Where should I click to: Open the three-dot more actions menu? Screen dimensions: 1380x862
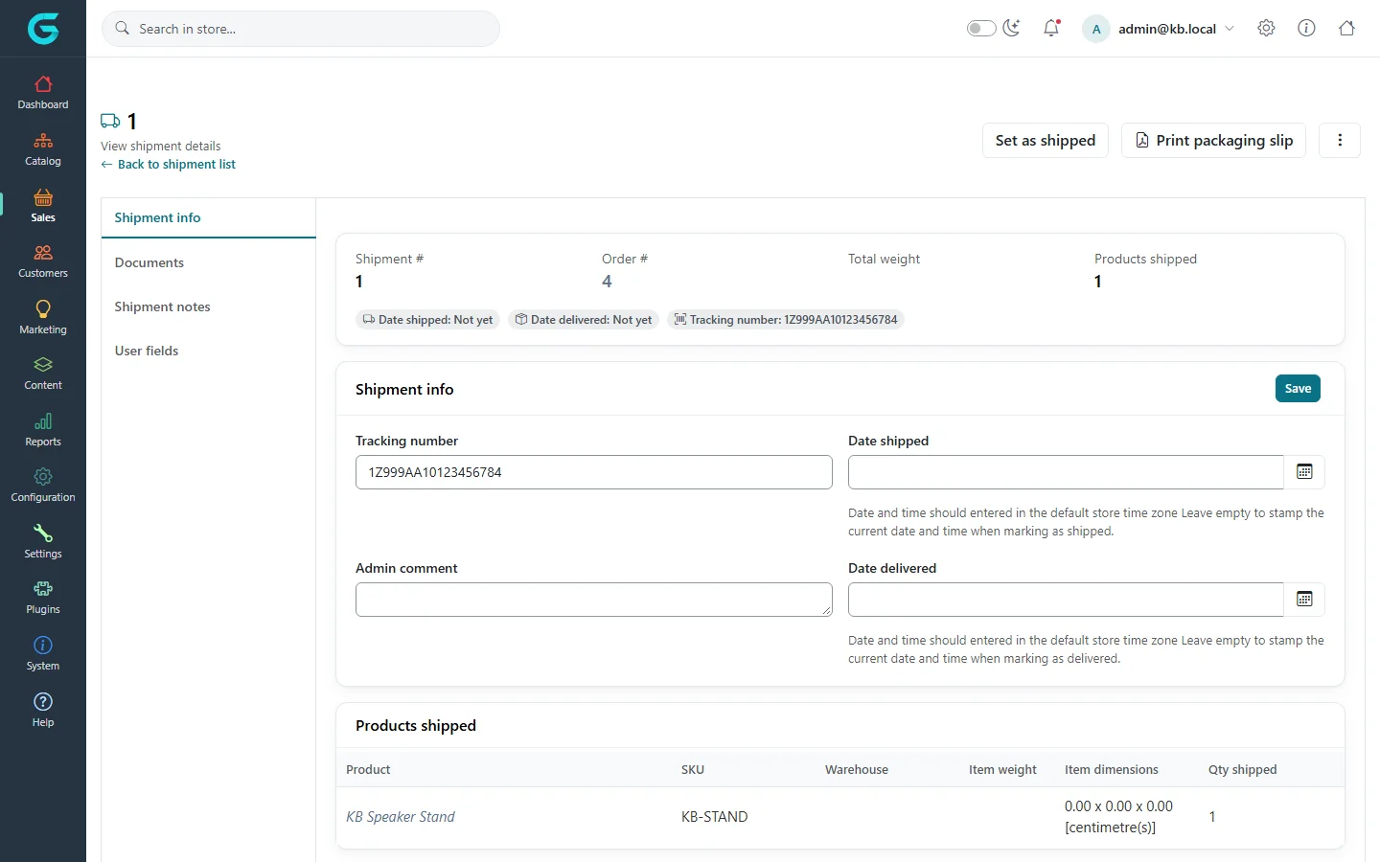coord(1340,140)
